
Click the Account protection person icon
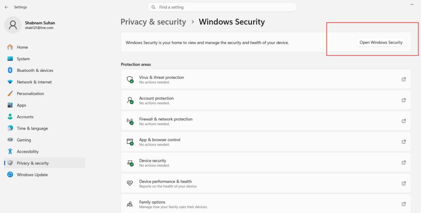(x=130, y=101)
